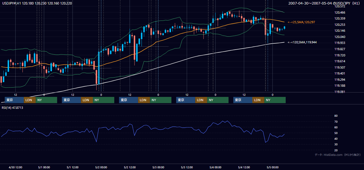Click the 5/5 00:00 time axis label
This screenshot has height=170, width=364.
point(272,167)
